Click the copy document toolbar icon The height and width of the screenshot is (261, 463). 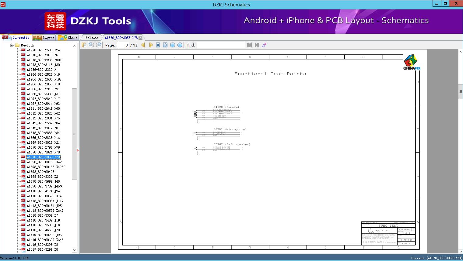click(x=84, y=45)
